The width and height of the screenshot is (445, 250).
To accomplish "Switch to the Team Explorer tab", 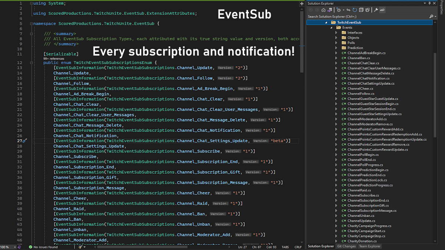I will (369, 246).
